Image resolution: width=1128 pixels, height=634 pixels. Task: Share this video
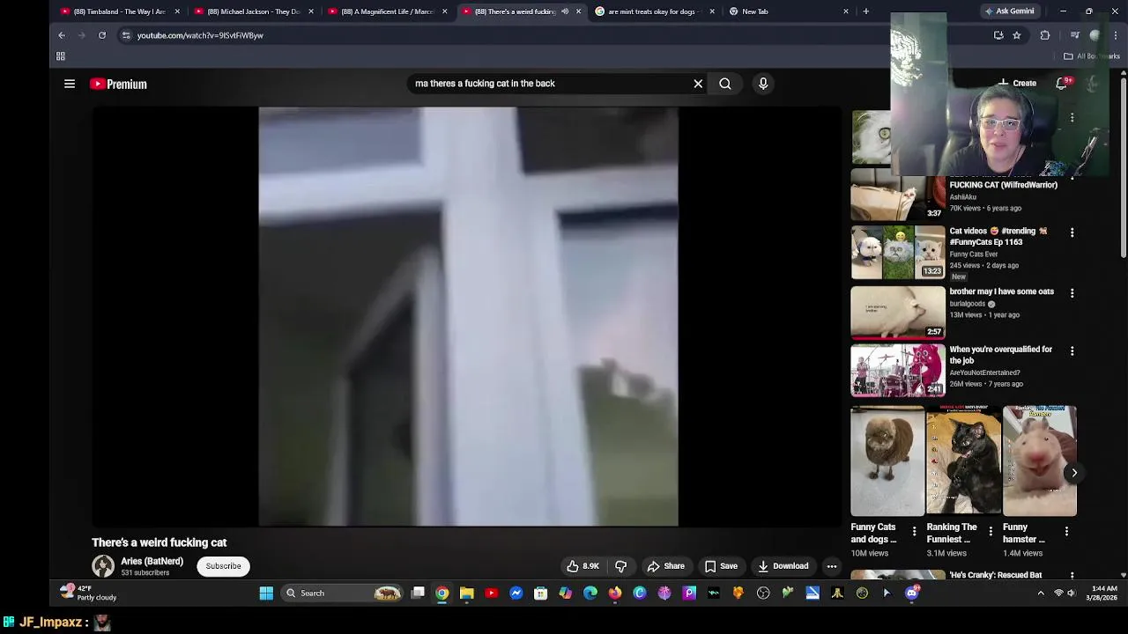665,566
